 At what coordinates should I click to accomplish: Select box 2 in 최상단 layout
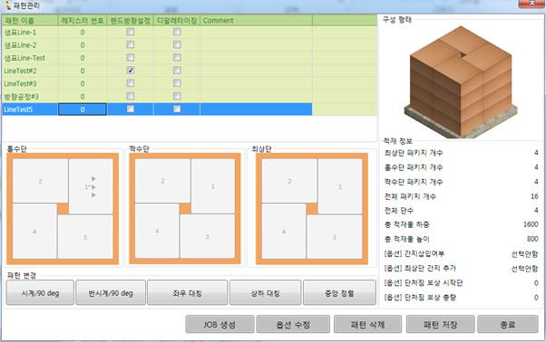(289, 181)
